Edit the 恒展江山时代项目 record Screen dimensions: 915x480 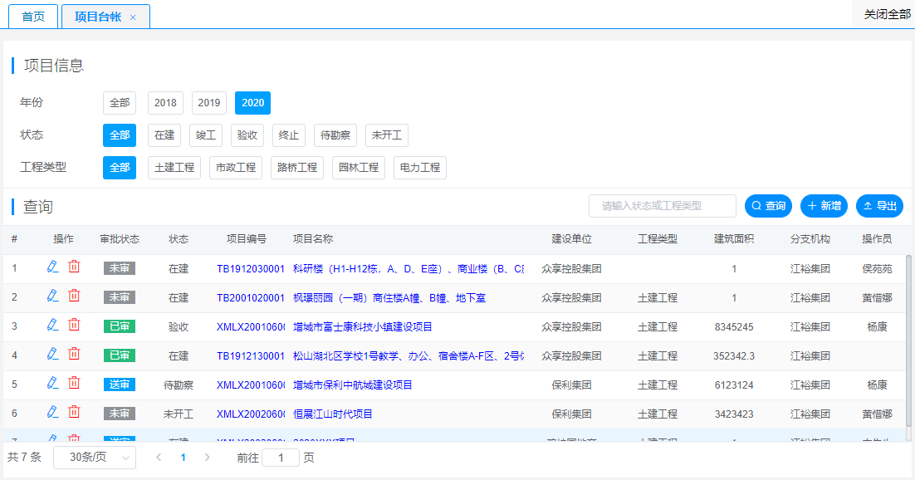(52, 413)
